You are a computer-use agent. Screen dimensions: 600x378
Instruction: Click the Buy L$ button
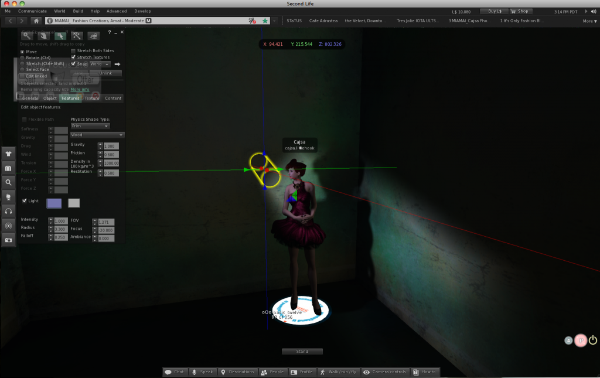coord(494,11)
